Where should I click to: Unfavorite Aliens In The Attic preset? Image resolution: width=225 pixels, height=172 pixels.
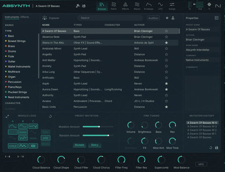[x=166, y=43]
